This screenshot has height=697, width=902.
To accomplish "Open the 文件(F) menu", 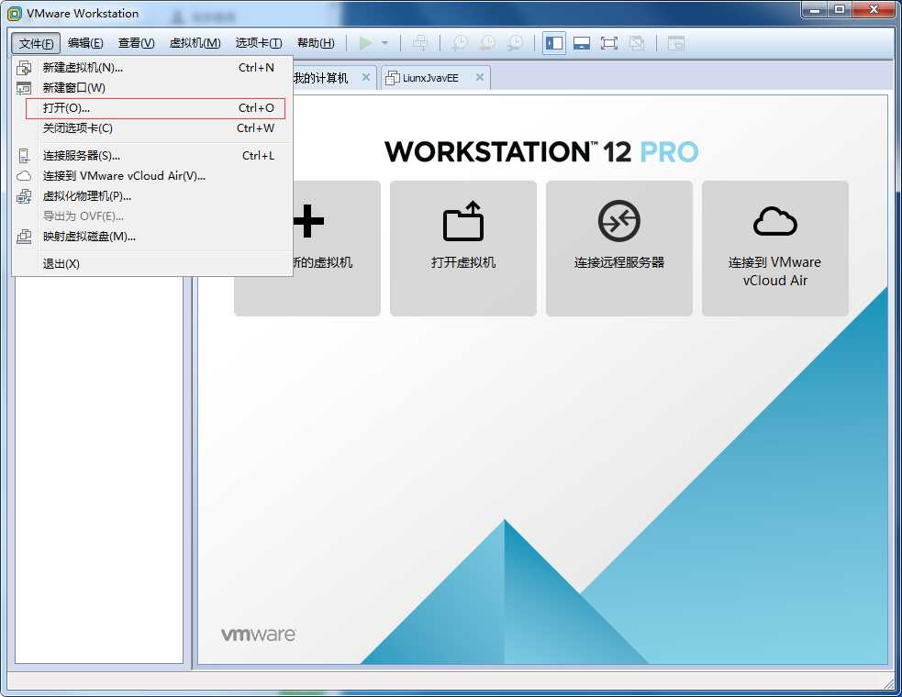I will tap(36, 43).
